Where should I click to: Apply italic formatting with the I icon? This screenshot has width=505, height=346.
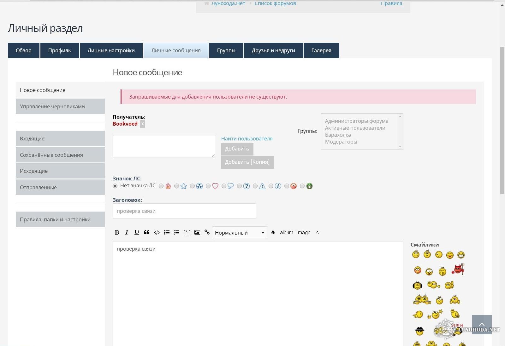127,232
